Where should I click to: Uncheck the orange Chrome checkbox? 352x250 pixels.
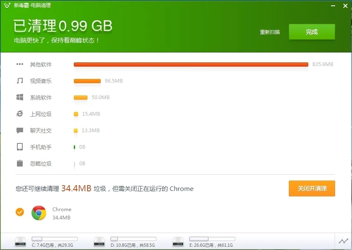pyautogui.click(x=20, y=212)
